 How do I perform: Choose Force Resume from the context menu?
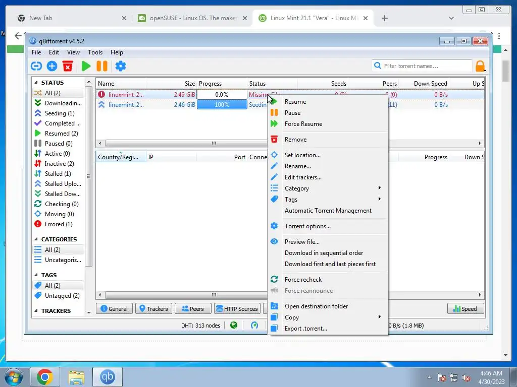[x=328, y=124]
